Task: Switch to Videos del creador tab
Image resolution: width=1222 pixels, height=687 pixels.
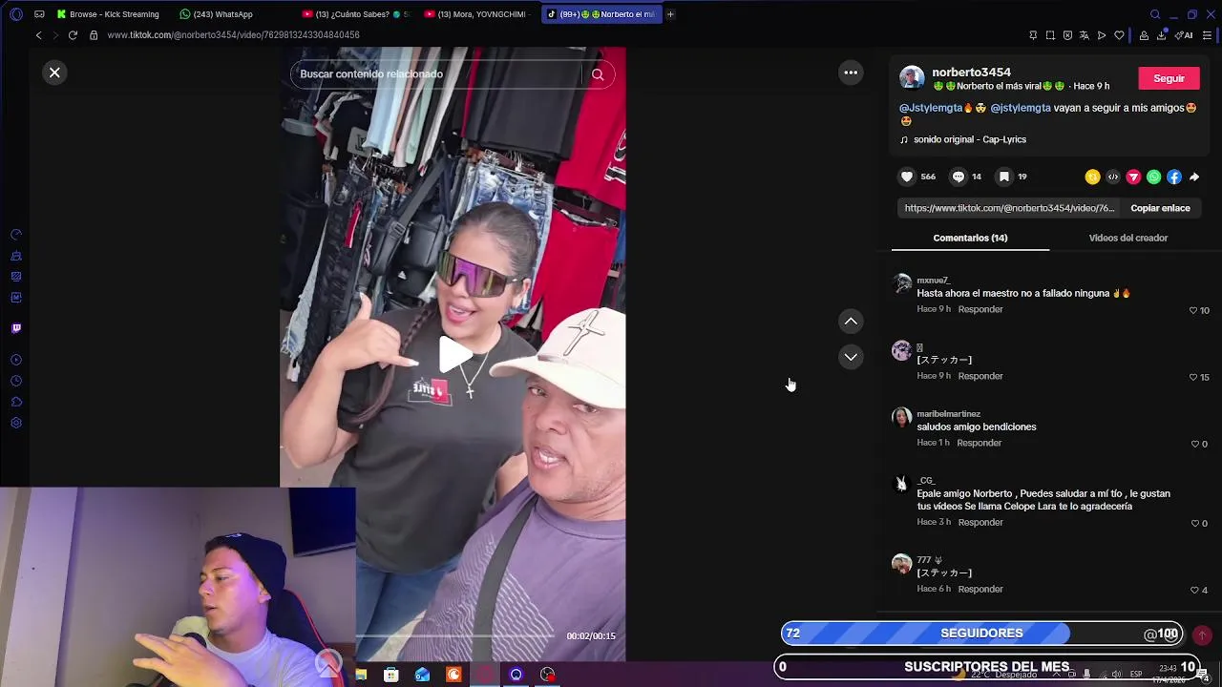Action: pyautogui.click(x=1128, y=238)
